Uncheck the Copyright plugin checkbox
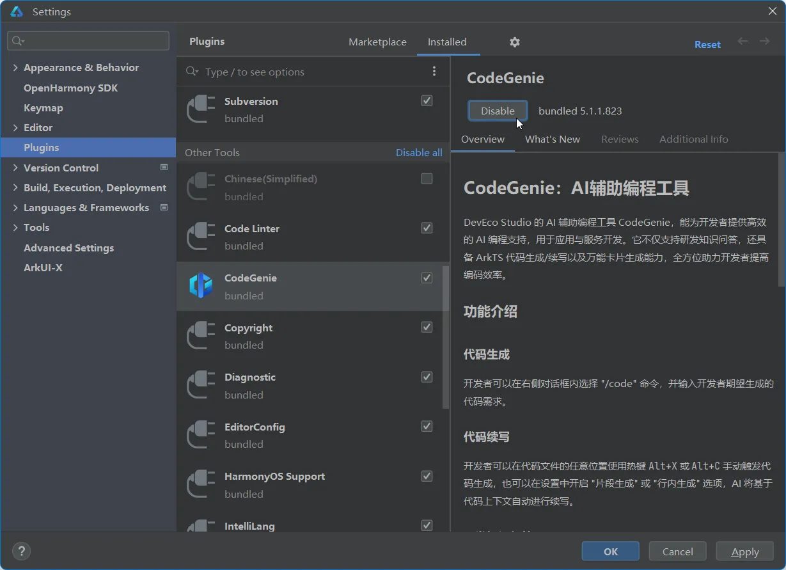This screenshot has width=786, height=570. pos(427,328)
